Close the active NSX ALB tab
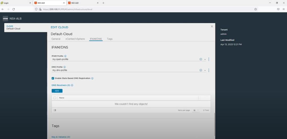Viewport: 287px width, 139px height. [x=64, y=3]
